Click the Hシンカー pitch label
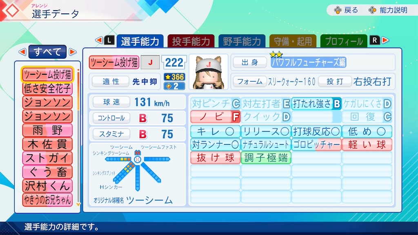The width and height of the screenshot is (418, 235). click(x=111, y=187)
